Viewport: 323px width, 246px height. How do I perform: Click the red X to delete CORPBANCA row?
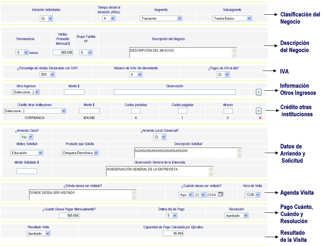pyautogui.click(x=260, y=118)
